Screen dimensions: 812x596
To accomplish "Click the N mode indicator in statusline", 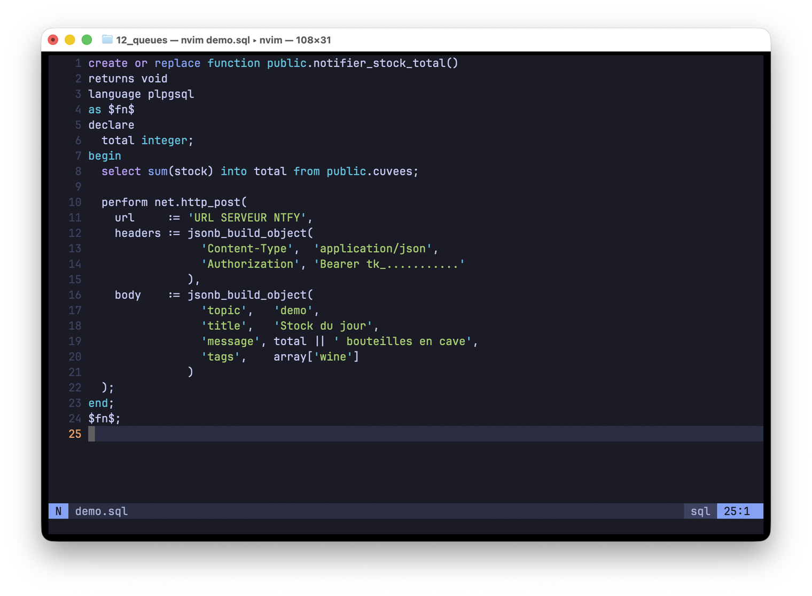I will (58, 511).
